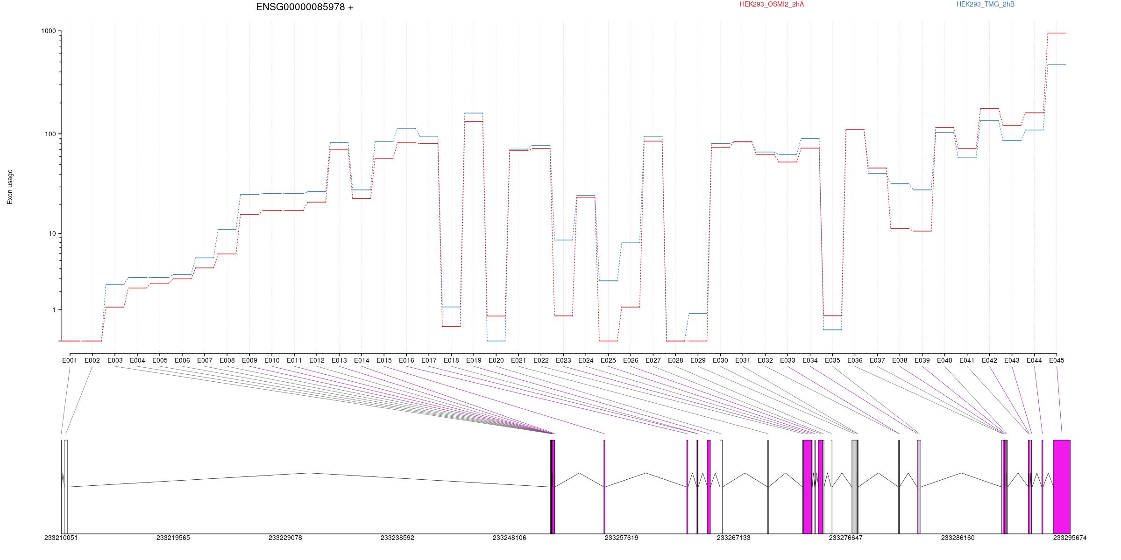The height and width of the screenshot is (560, 1121).
Task: Click exon label E028
Action: tap(675, 360)
